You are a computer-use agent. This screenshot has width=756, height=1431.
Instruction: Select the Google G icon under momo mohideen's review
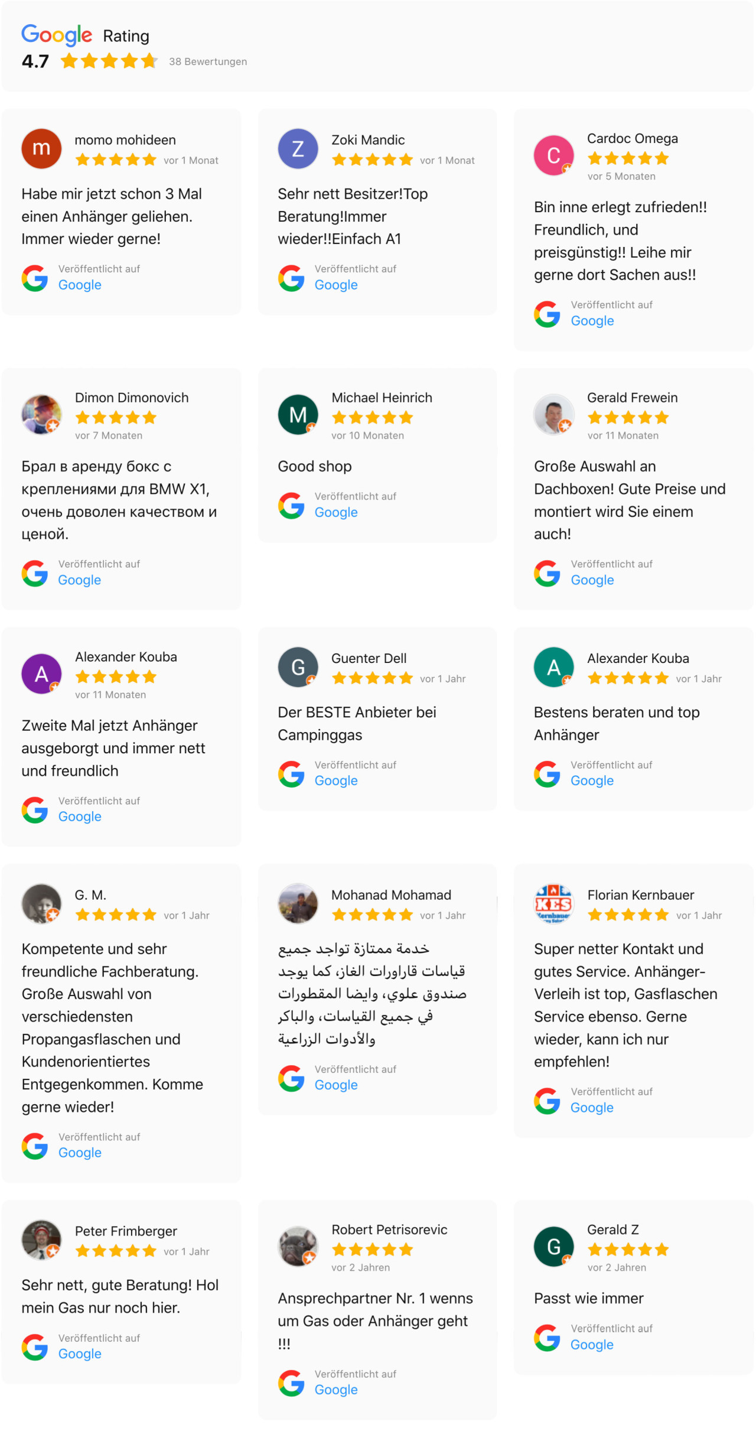(34, 277)
